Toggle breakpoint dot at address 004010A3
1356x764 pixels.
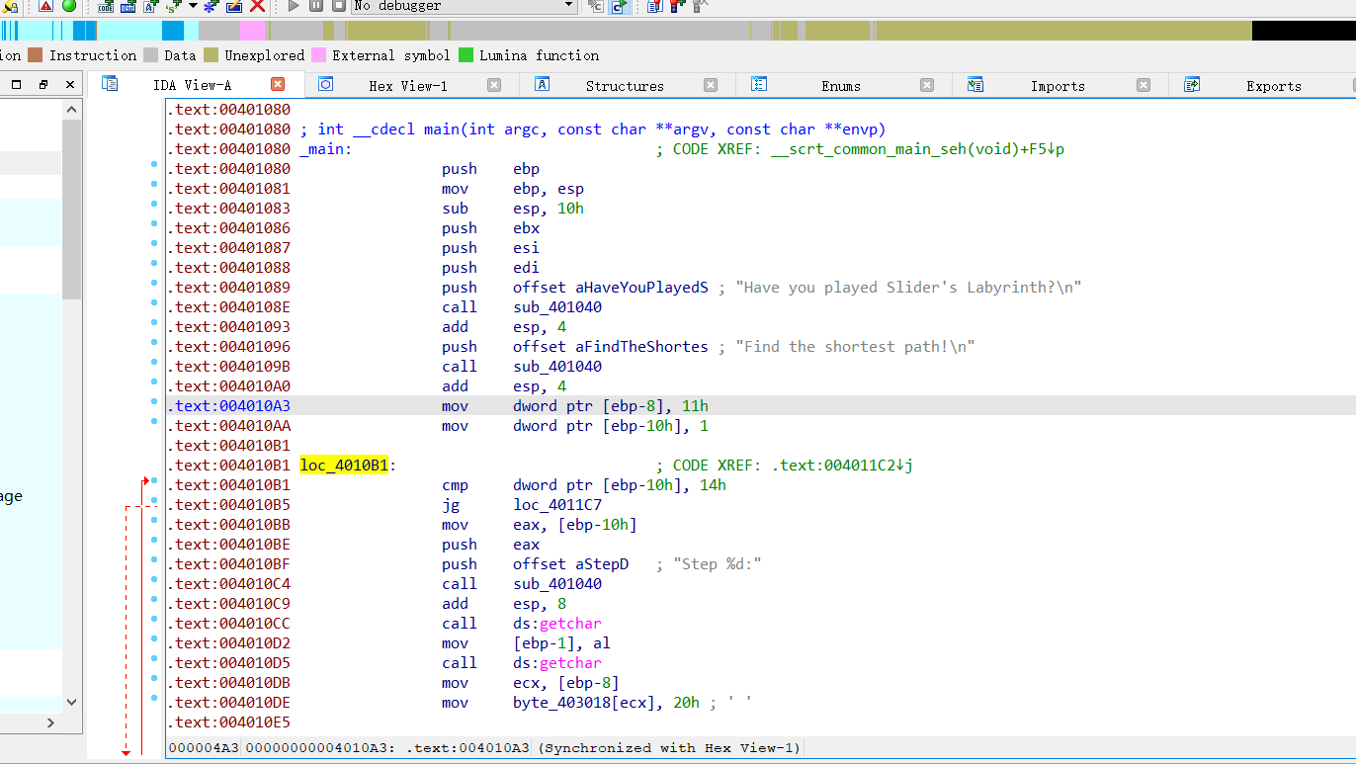pos(154,402)
